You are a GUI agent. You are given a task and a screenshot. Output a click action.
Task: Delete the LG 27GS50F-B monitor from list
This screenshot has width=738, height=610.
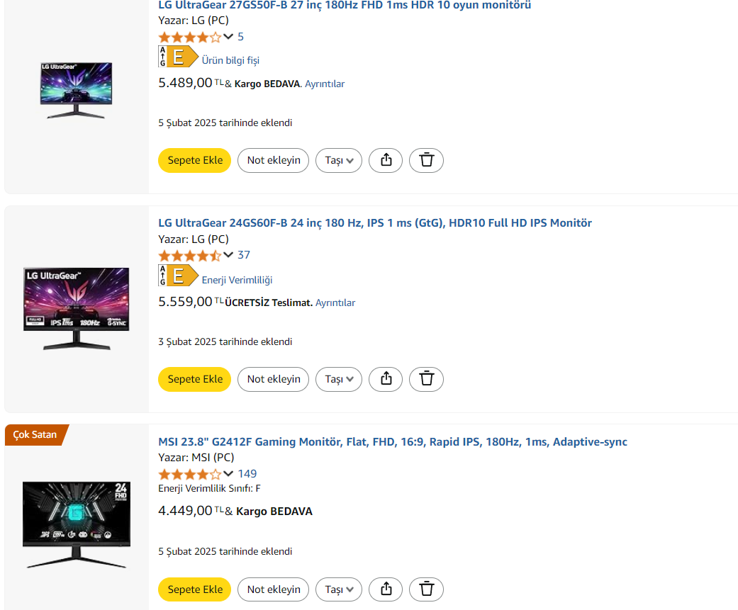click(426, 160)
